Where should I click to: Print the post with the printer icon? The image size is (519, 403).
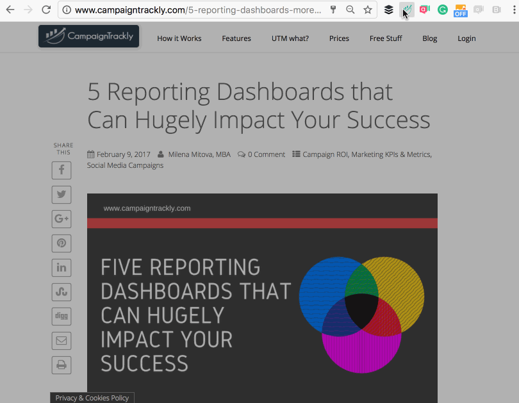[62, 365]
